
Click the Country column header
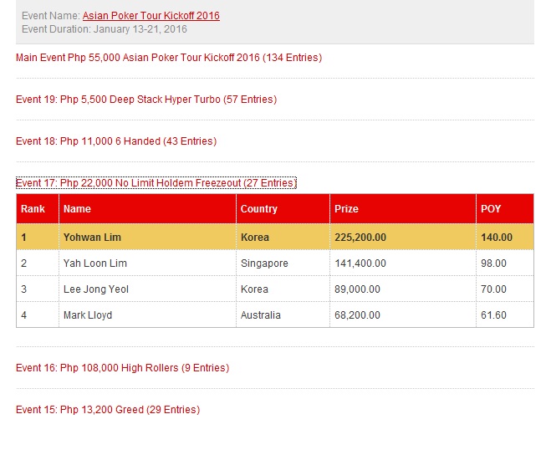258,209
